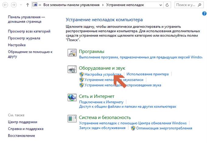Open Использование принтера troubleshooter
Viewport: 207px width, 143px height.
pyautogui.click(x=147, y=74)
